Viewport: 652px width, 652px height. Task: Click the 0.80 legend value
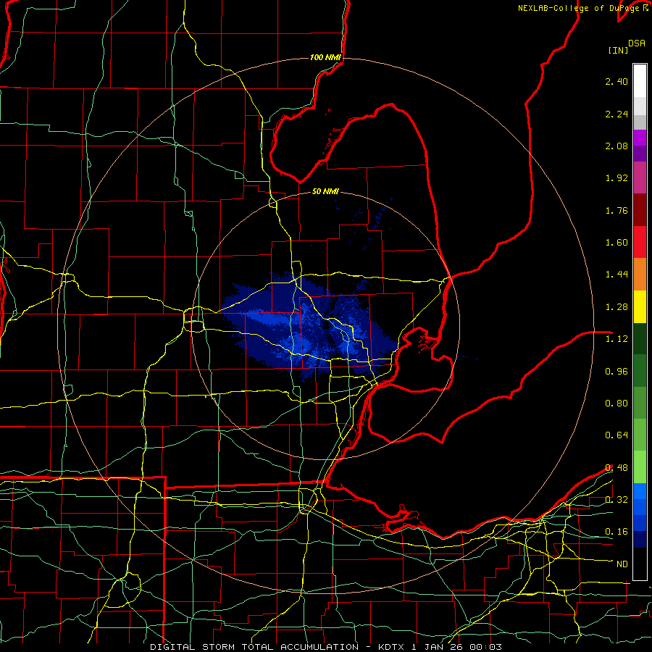tap(617, 404)
